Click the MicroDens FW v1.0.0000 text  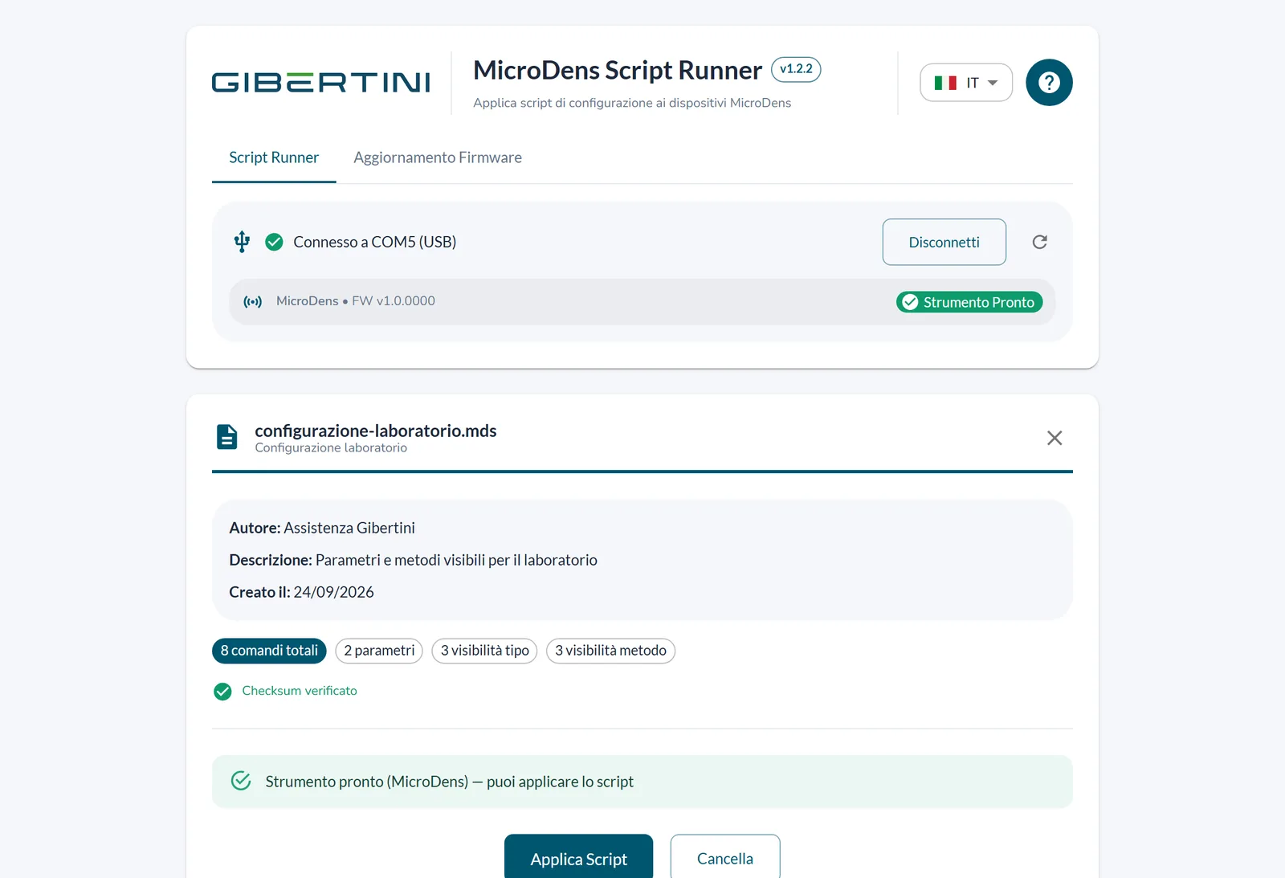356,301
